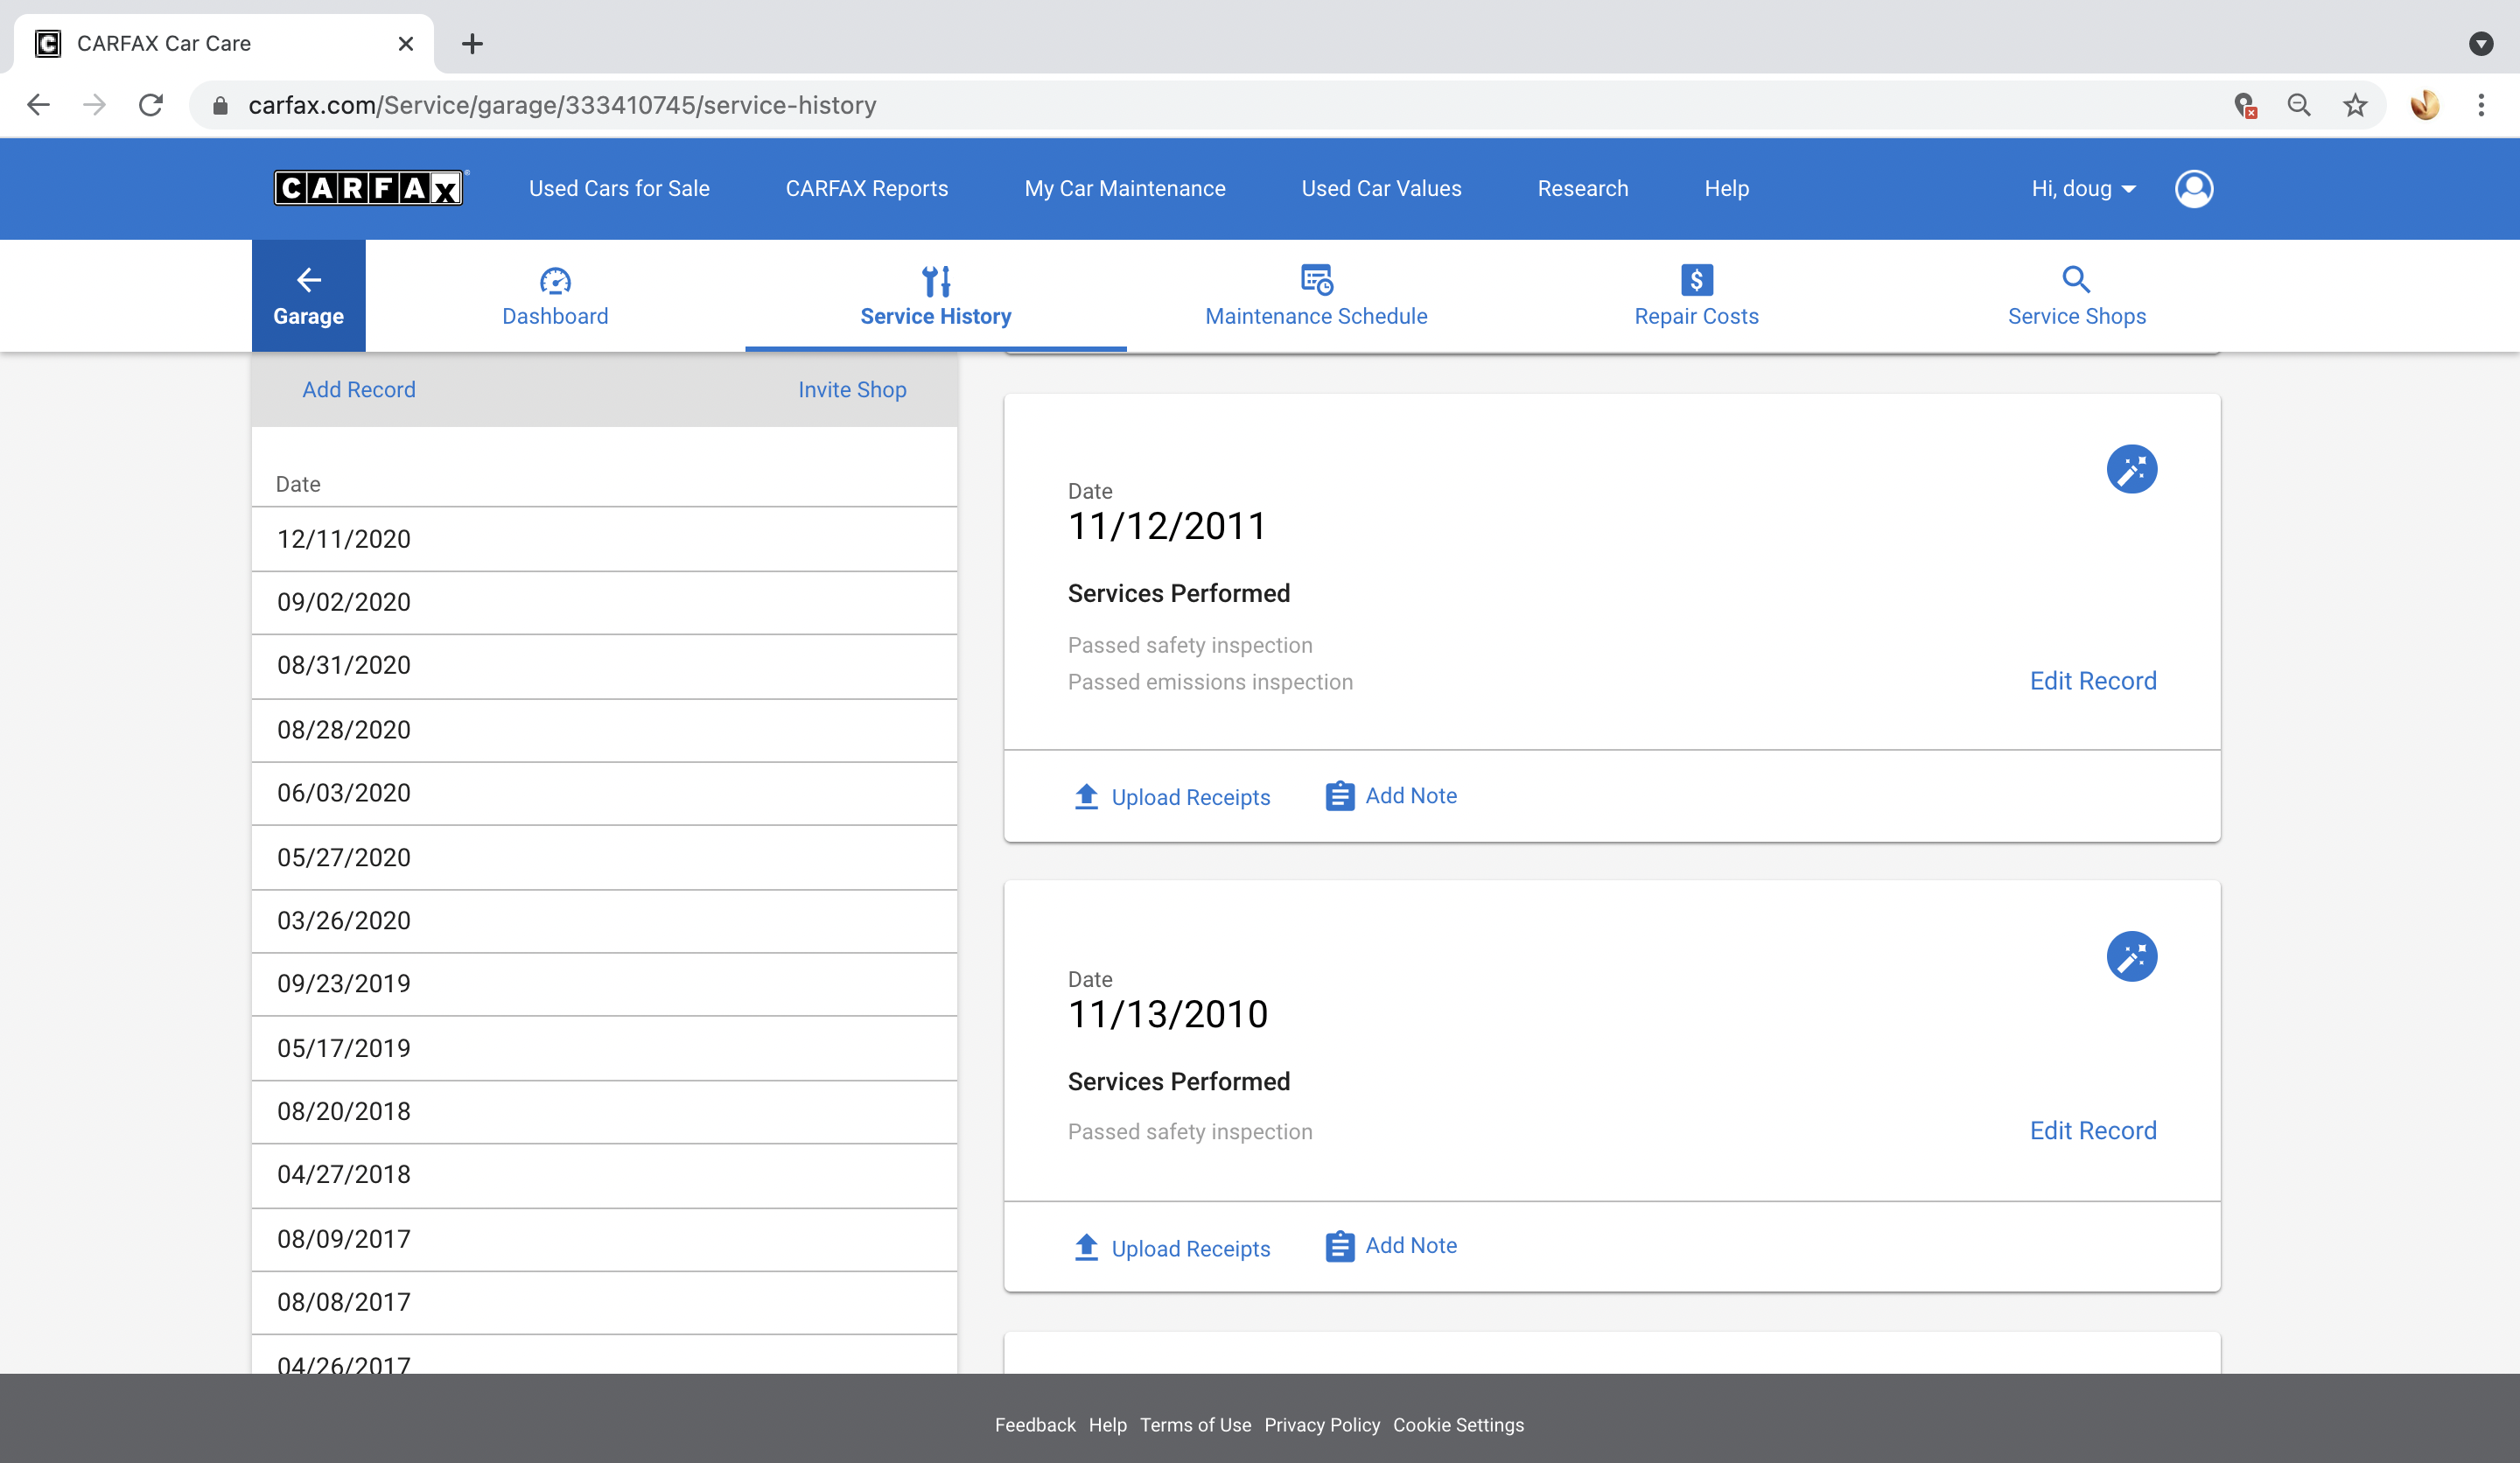This screenshot has width=2520, height=1463.
Task: Open Used Cars for Sale menu
Action: pos(619,188)
